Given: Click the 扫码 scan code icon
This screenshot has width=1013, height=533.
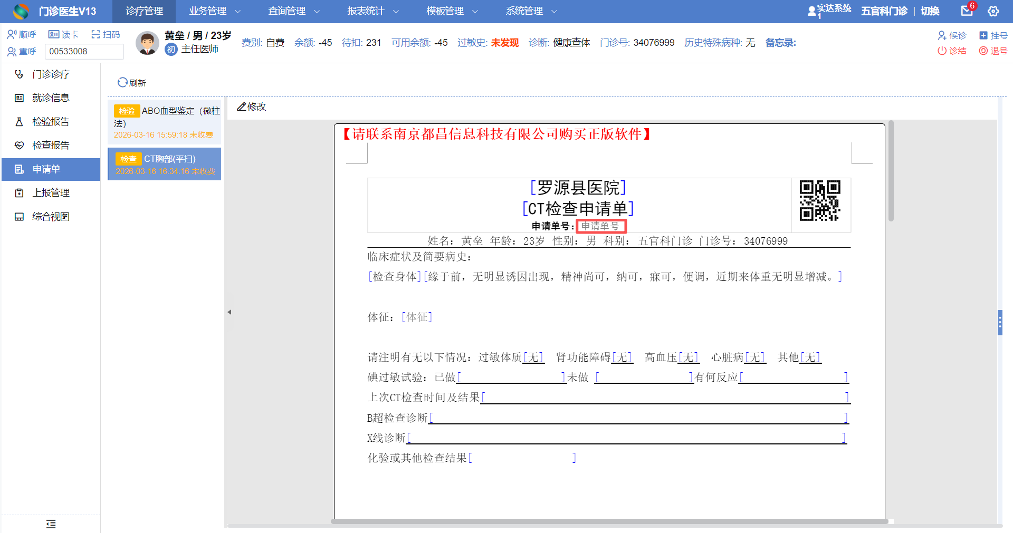Looking at the screenshot, I should point(95,35).
